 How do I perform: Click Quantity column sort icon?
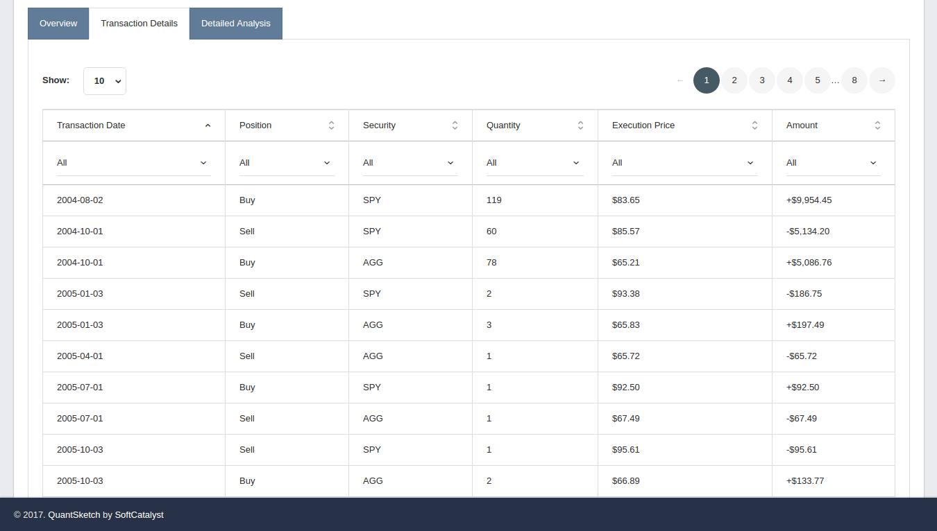point(580,125)
